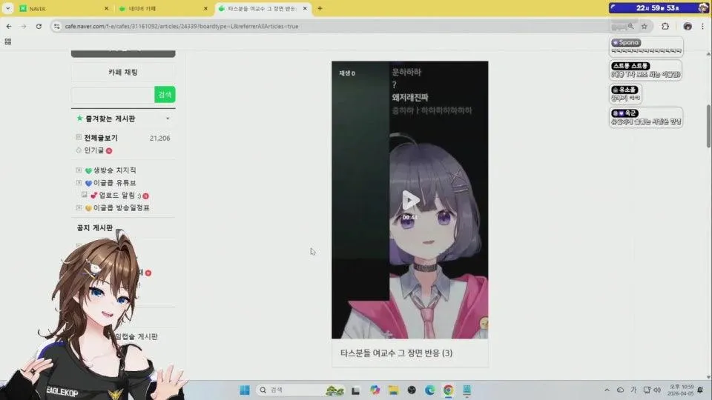Focus the cafe search text field
Image resolution: width=712 pixels, height=400 pixels.
tap(113, 95)
